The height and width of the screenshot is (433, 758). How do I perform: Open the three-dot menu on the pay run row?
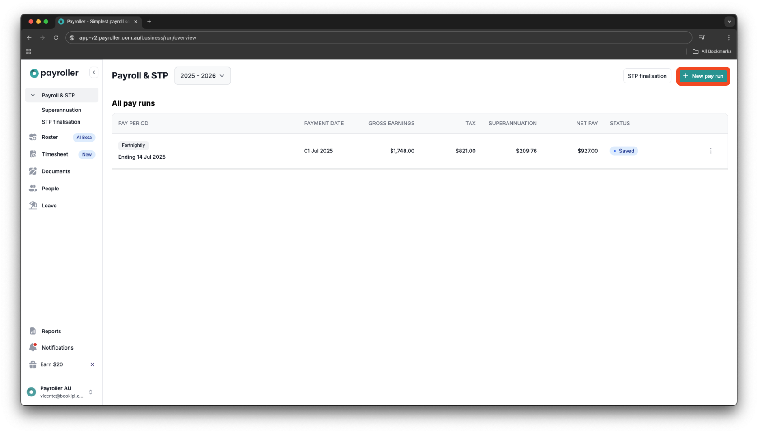711,151
